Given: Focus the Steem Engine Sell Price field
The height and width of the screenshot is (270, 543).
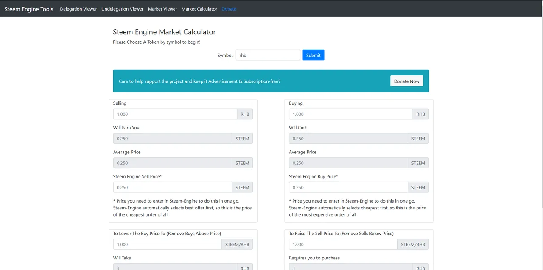Looking at the screenshot, I should (x=173, y=187).
